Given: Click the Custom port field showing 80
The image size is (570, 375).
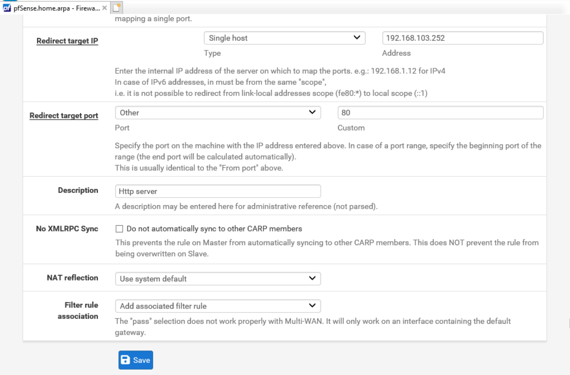Looking at the screenshot, I should coord(440,113).
